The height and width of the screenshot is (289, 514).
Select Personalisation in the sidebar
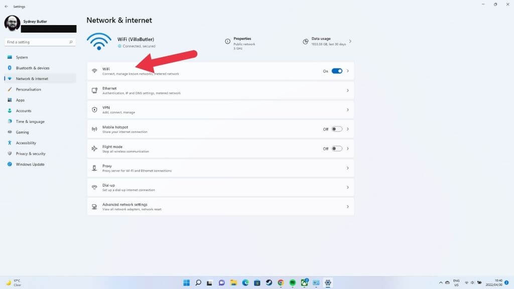[x=40, y=89]
